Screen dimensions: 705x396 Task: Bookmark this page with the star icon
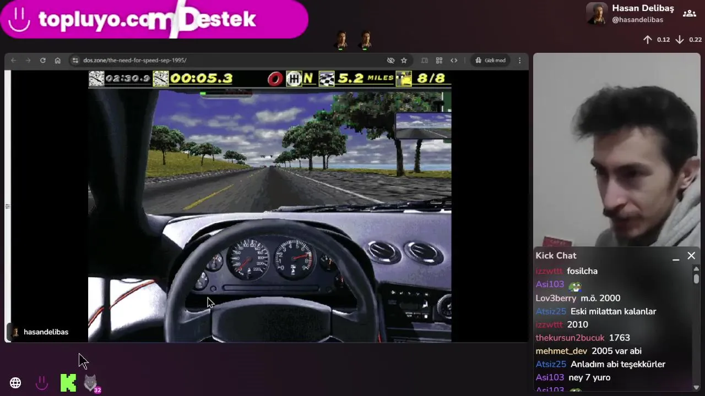pos(404,61)
